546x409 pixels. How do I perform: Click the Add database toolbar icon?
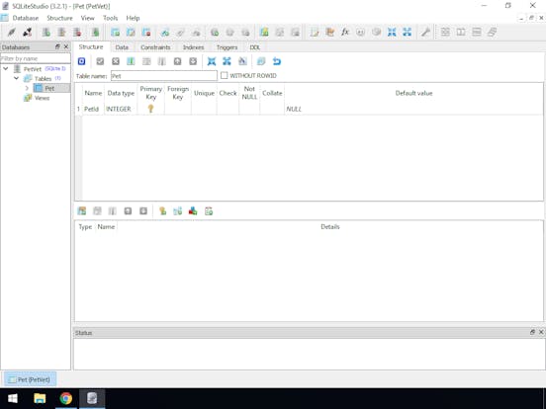pos(45,33)
